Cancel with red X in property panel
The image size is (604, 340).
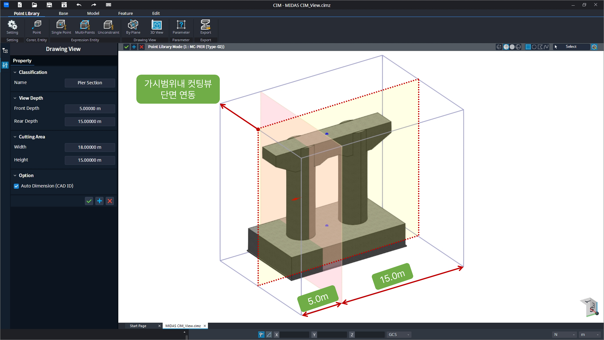coord(110,201)
